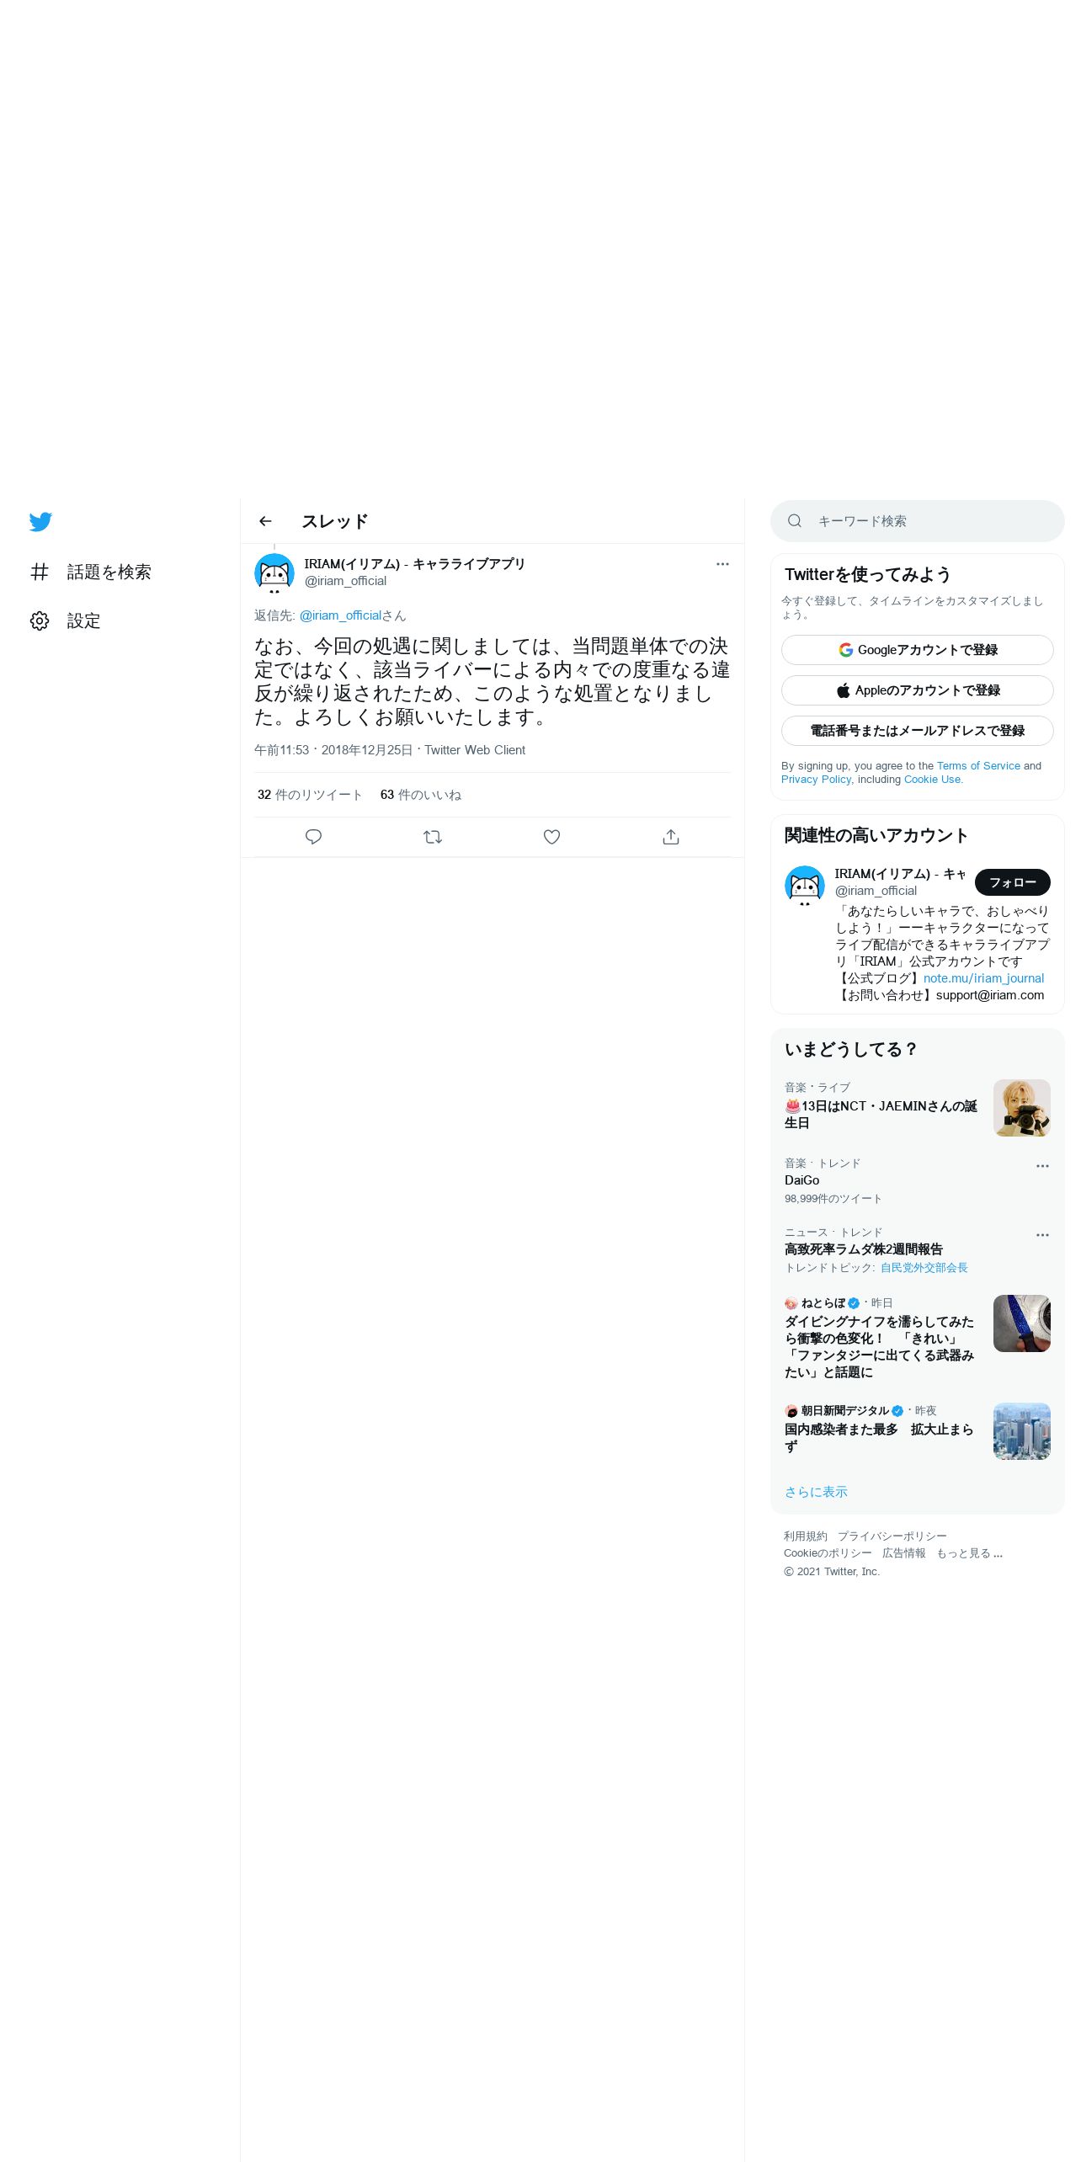Open the more options for DaiGo trend
The height and width of the screenshot is (2162, 1081).
point(1042,1166)
